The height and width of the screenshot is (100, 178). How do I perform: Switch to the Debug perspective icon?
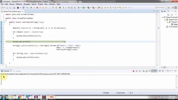[176, 7]
